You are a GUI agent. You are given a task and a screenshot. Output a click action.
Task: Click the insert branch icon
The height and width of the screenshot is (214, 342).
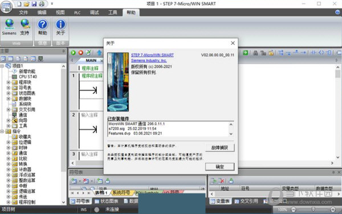[x=281, y=53]
